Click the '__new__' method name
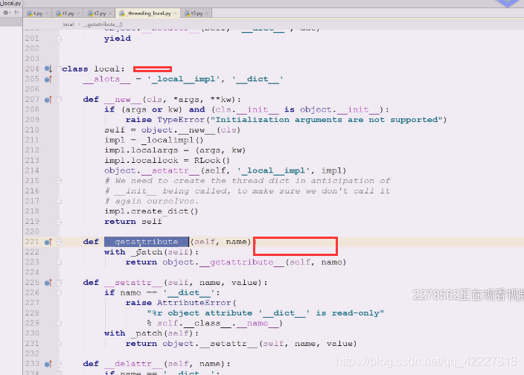Image resolution: width=524 pixels, height=375 pixels. tap(123, 100)
